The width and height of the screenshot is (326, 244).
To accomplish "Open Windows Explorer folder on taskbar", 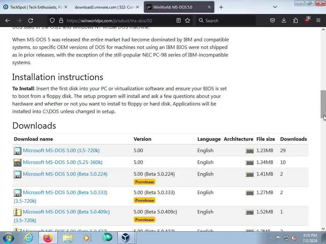I will 68,238.
